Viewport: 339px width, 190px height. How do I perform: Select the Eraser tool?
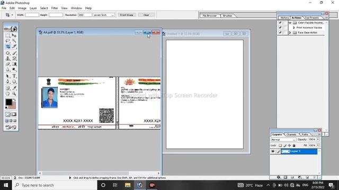pos(8,64)
